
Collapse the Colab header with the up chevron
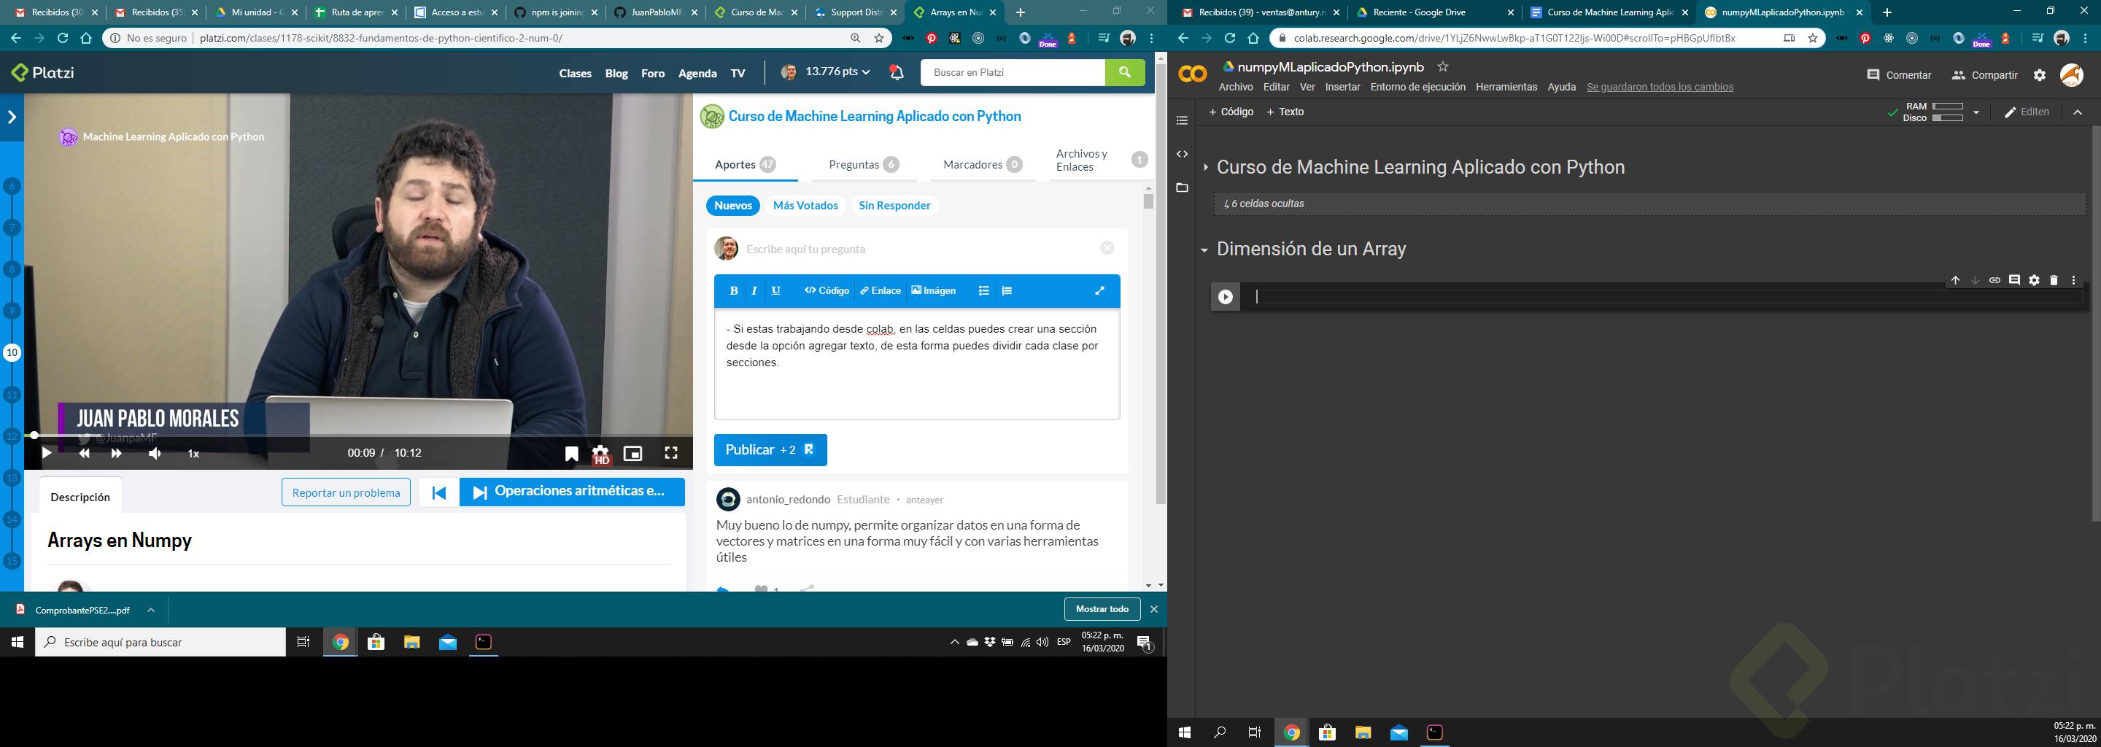coord(2078,112)
